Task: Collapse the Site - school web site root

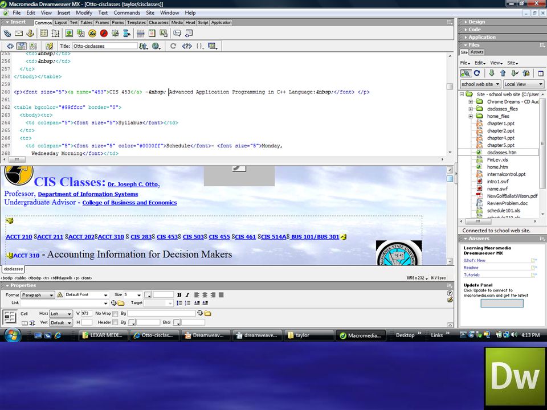Action: tap(462, 94)
